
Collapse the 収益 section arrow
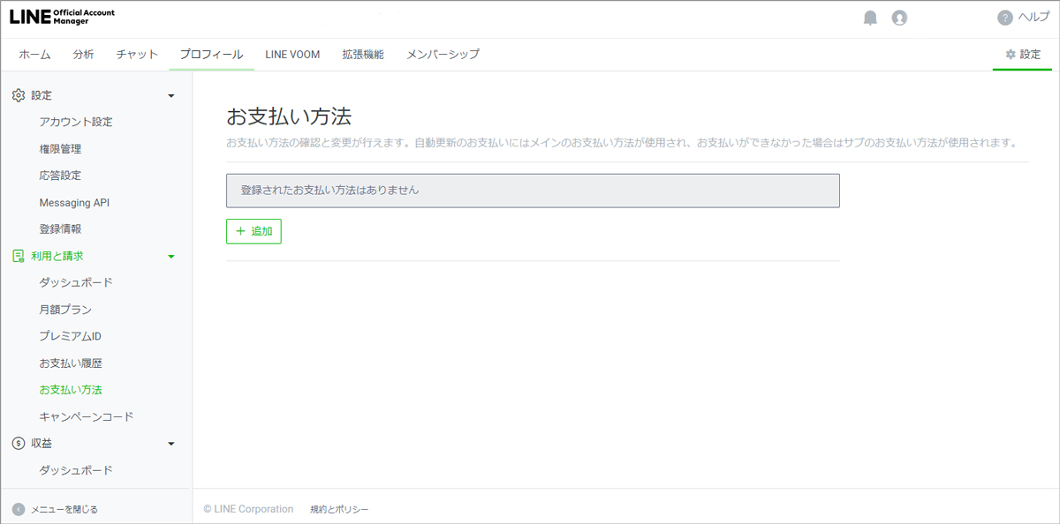(171, 444)
